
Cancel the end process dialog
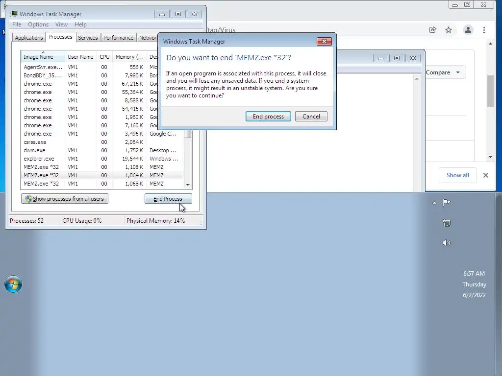click(x=311, y=117)
